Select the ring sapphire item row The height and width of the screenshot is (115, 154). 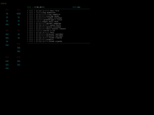[44, 14]
